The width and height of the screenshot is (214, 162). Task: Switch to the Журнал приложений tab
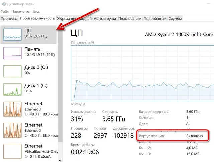coord(74,19)
